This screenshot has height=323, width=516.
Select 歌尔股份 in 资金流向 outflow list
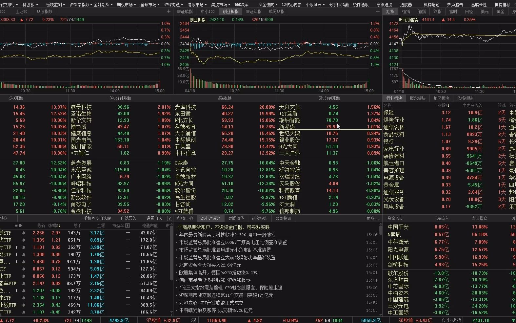click(398, 273)
